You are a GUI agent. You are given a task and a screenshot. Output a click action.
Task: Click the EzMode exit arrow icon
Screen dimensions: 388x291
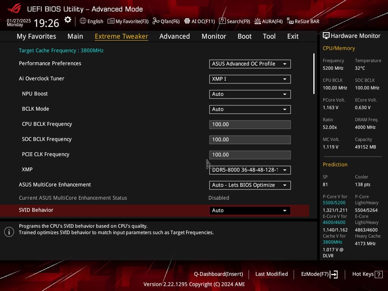click(334, 274)
